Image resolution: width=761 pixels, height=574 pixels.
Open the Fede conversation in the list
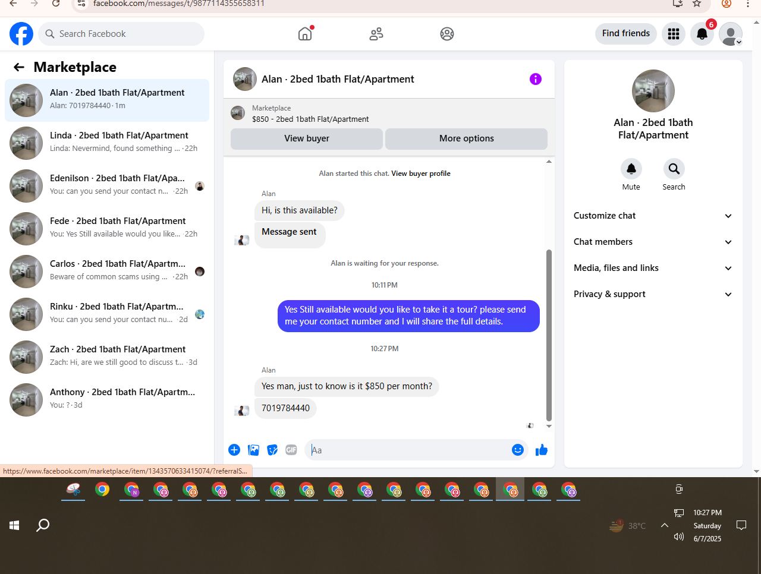107,229
